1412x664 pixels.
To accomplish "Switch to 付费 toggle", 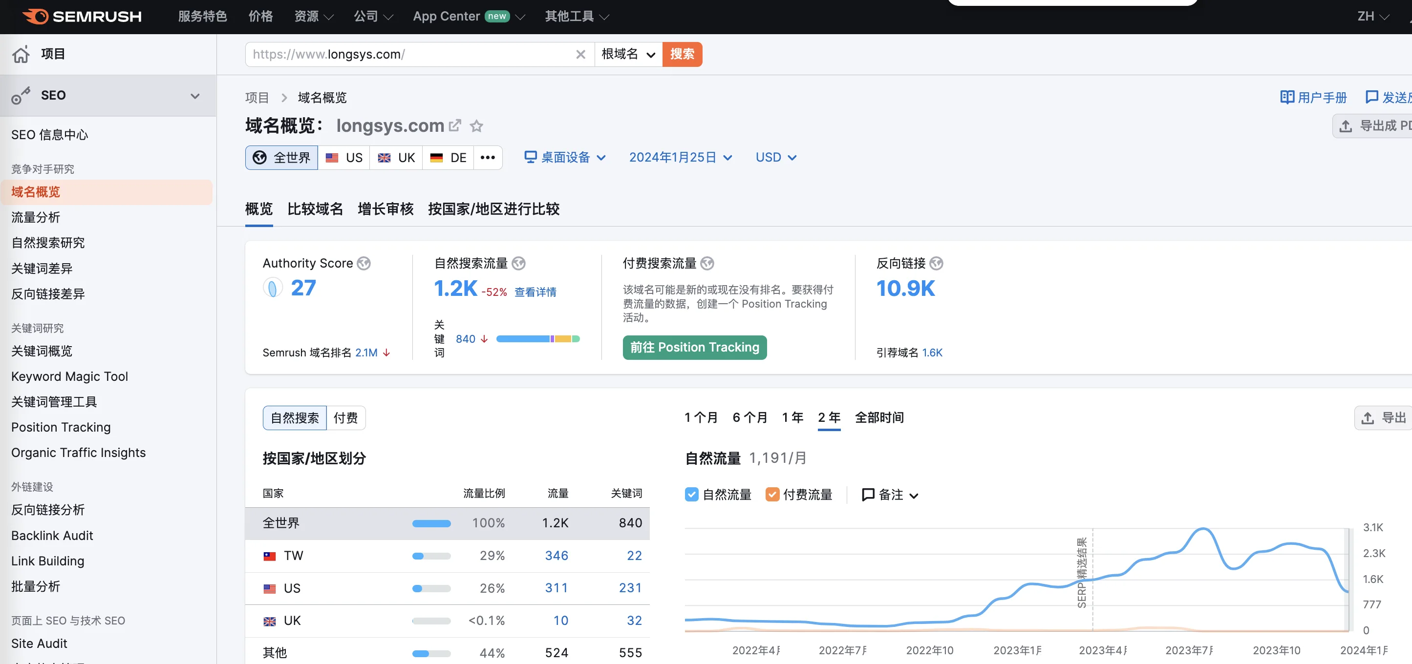I will pos(346,418).
